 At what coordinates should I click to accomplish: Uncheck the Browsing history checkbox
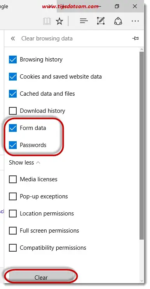[13, 60]
